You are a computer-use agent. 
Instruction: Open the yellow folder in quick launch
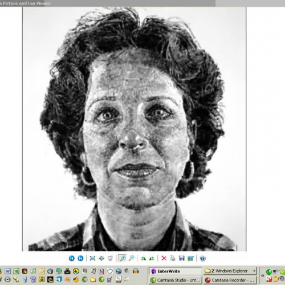tap(93, 279)
